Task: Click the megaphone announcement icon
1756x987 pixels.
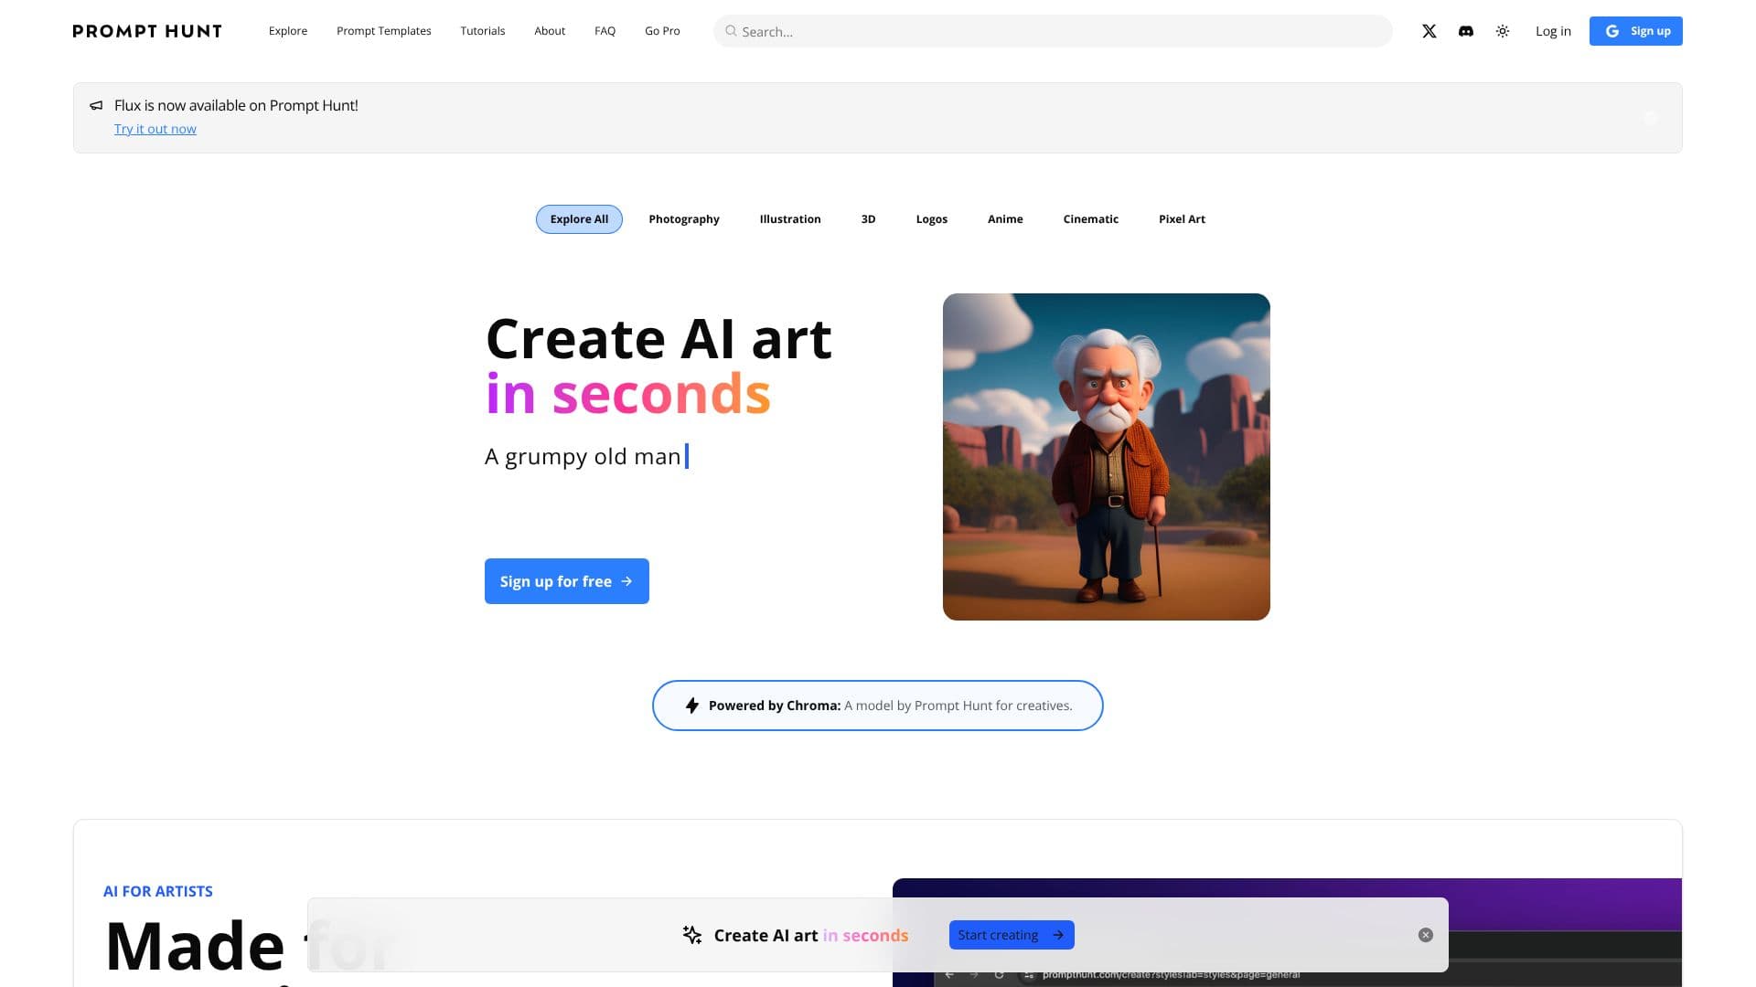Action: [96, 106]
